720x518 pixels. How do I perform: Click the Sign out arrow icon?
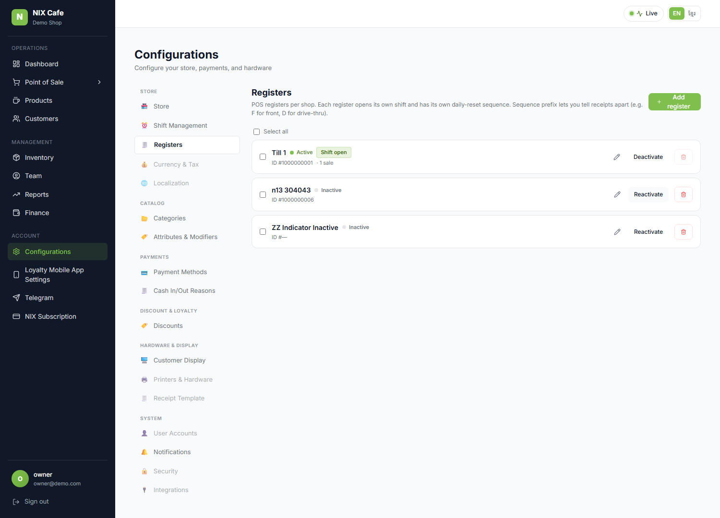point(16,502)
